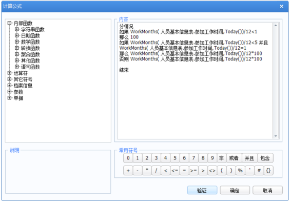Image resolution: width=290 pixels, height=202 pixels.
Task: Select the 聚合函数 tree label
Action: [x=30, y=54]
